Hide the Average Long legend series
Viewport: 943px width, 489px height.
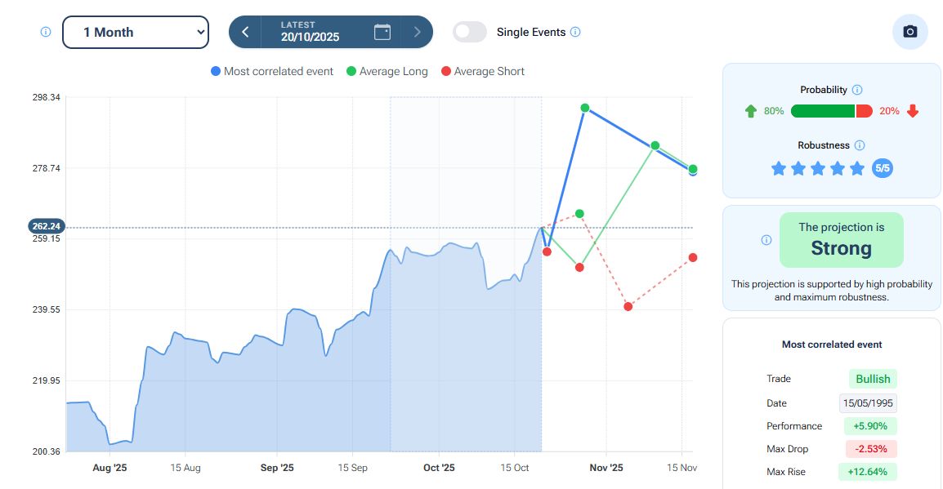pos(387,71)
